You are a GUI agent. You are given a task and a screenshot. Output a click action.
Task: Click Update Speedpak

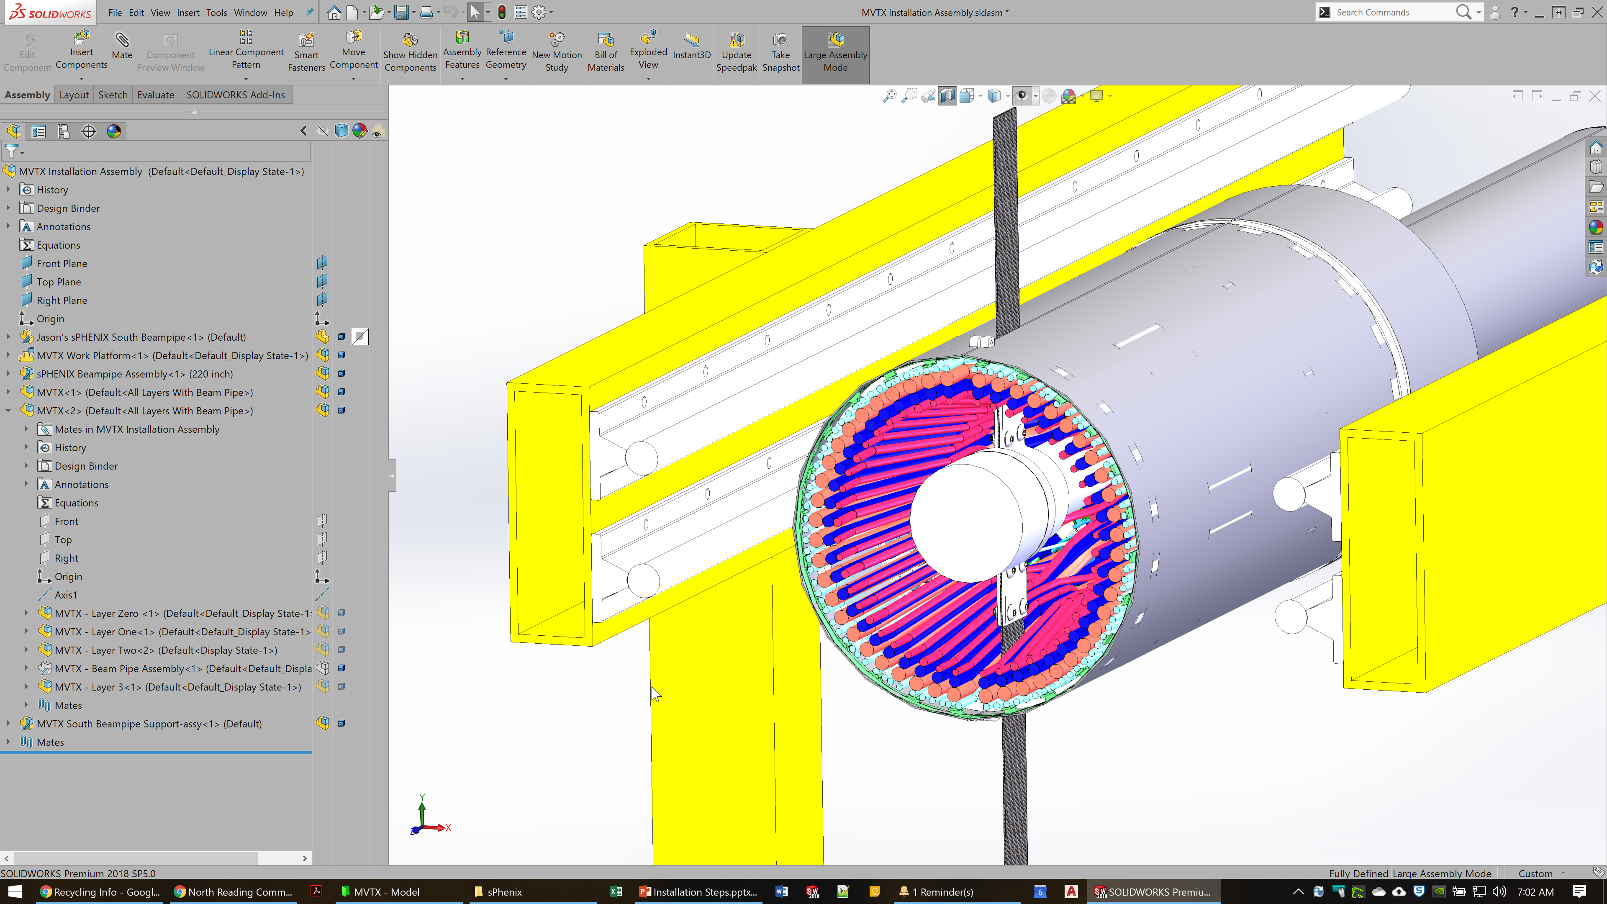736,52
